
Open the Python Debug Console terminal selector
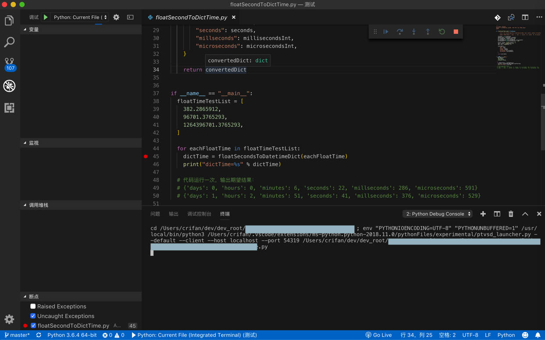(438, 214)
